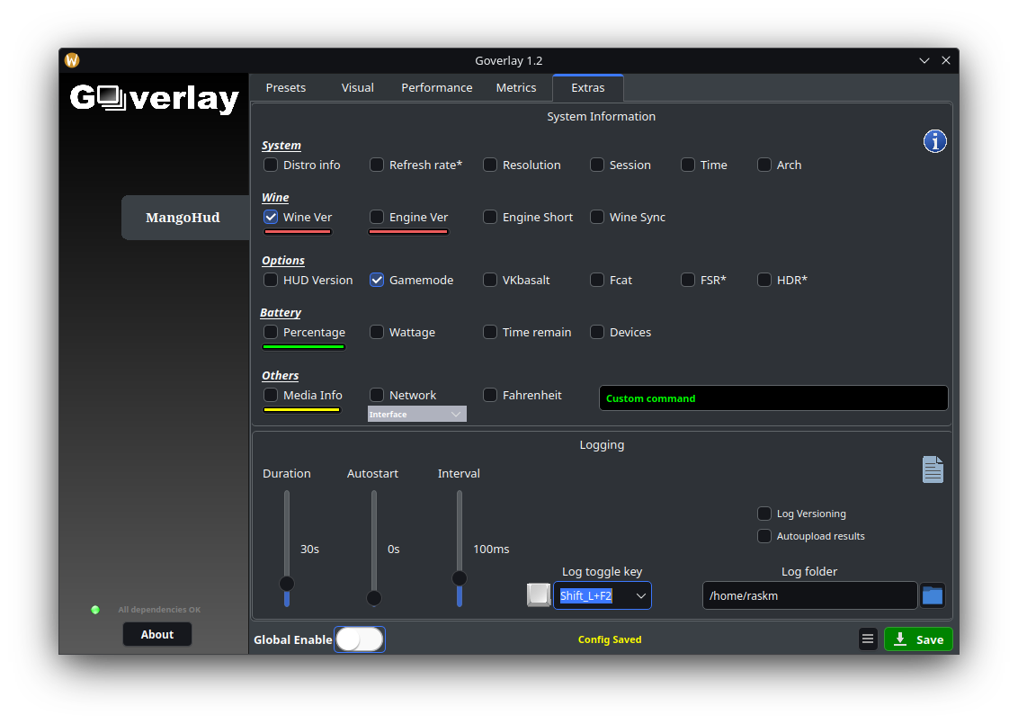Expand the Network Interface dropdown
This screenshot has height=724, width=1018.
(416, 414)
